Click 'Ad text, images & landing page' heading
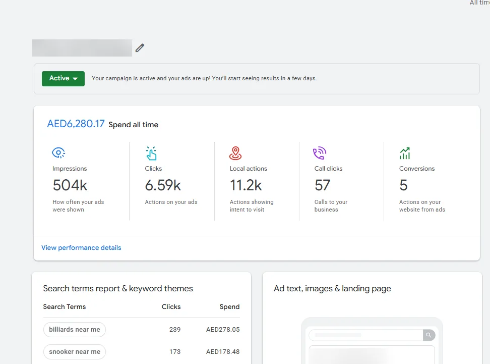Viewport: 490px width, 364px height. [332, 289]
